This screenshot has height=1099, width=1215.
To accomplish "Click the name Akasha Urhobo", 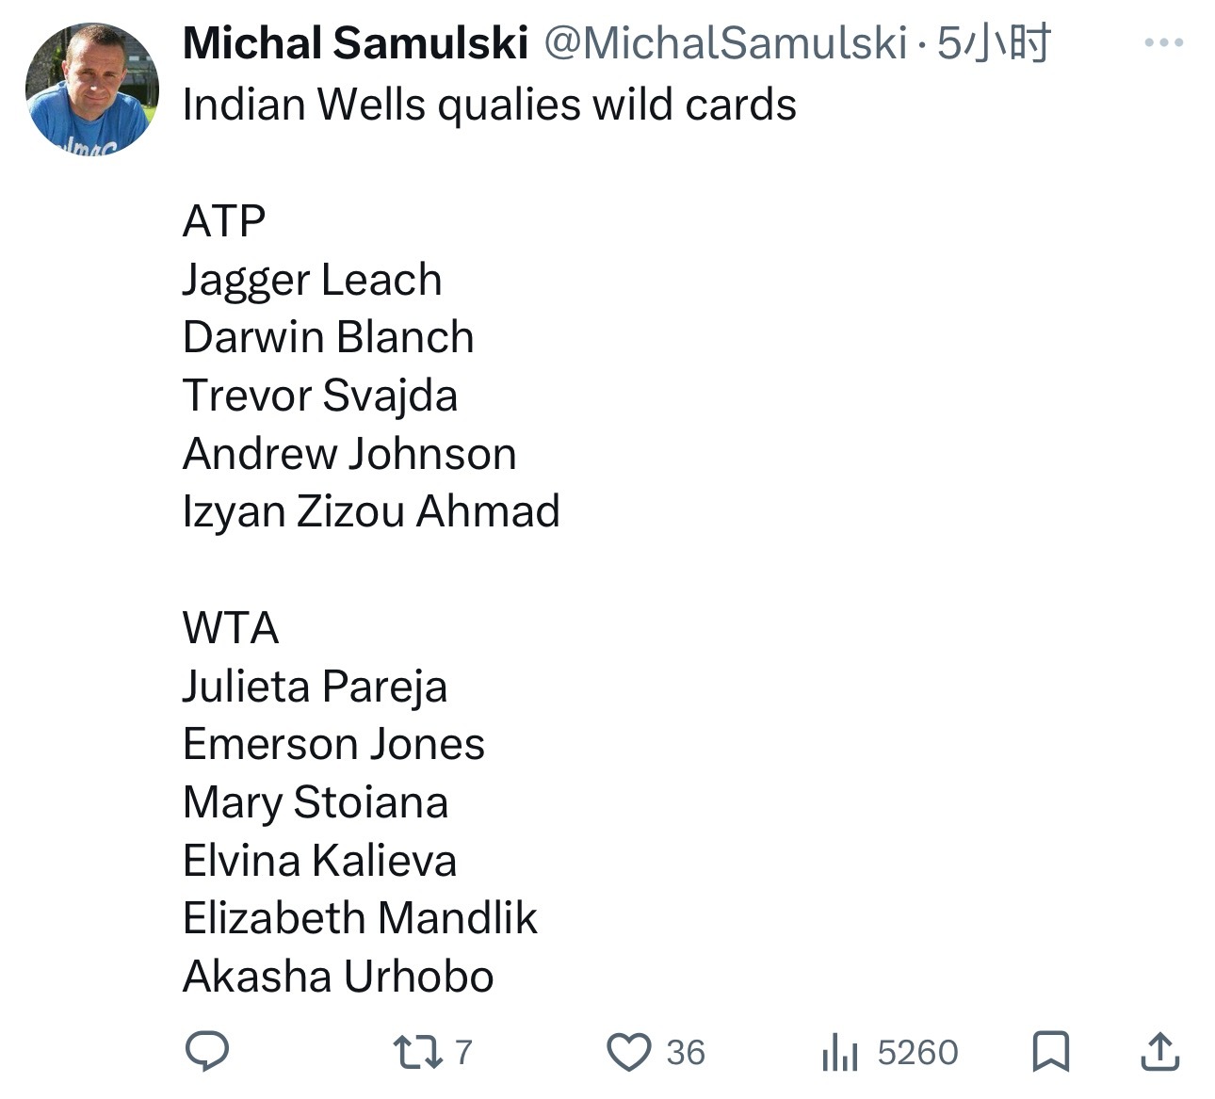I will click(x=338, y=977).
